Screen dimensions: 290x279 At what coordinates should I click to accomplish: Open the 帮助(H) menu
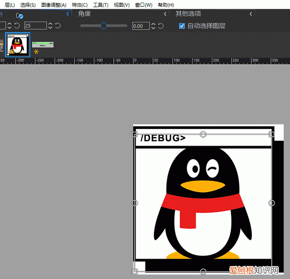tap(166, 5)
